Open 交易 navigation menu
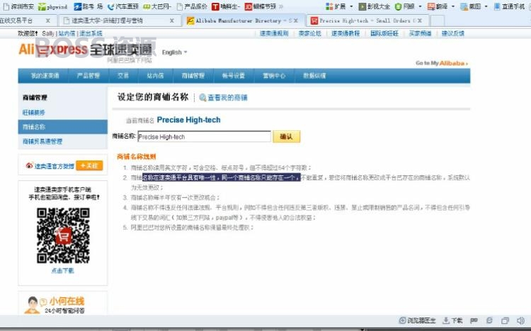 tap(123, 76)
